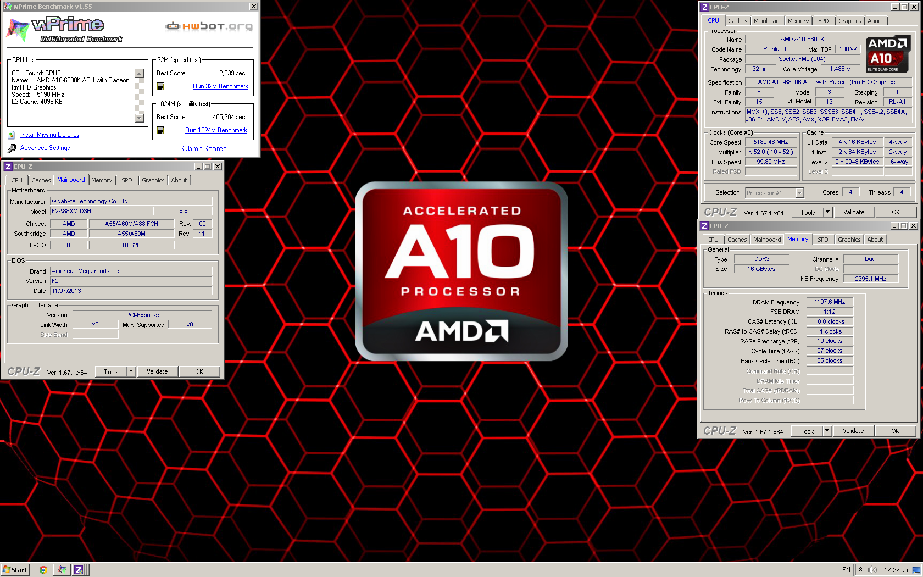Click OK in Mainboard CPU-Z window

coord(199,371)
